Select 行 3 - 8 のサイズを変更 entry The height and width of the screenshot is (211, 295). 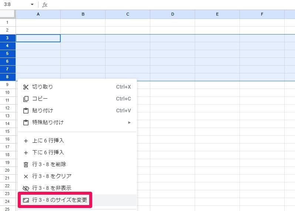77,200
